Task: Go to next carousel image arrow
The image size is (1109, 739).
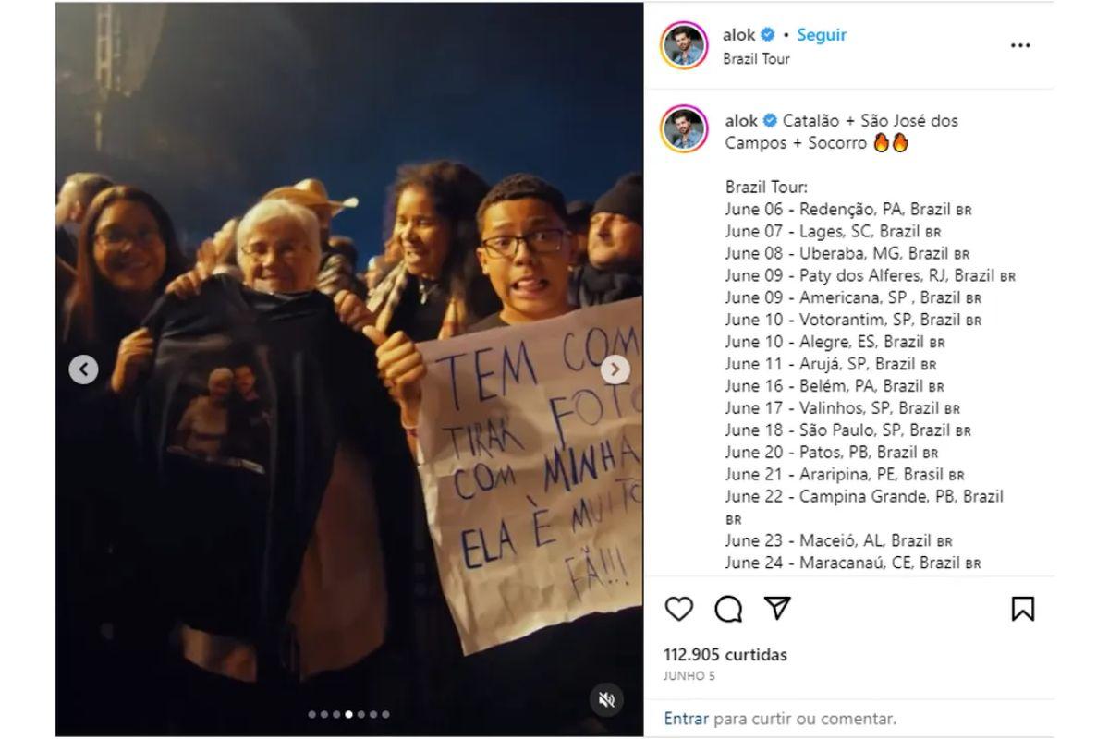Action: 615,370
